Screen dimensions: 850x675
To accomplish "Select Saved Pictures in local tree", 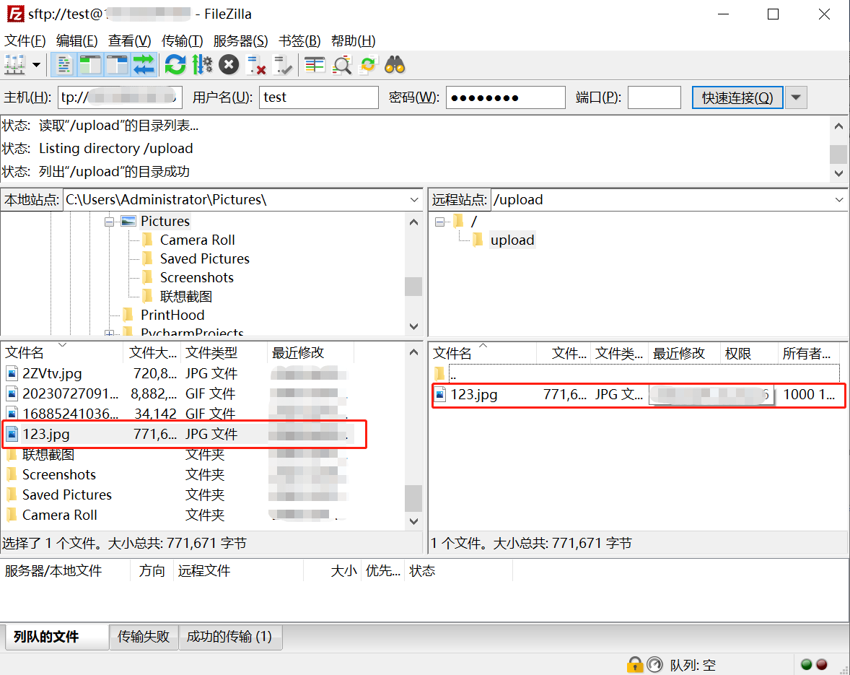I will (x=204, y=258).
